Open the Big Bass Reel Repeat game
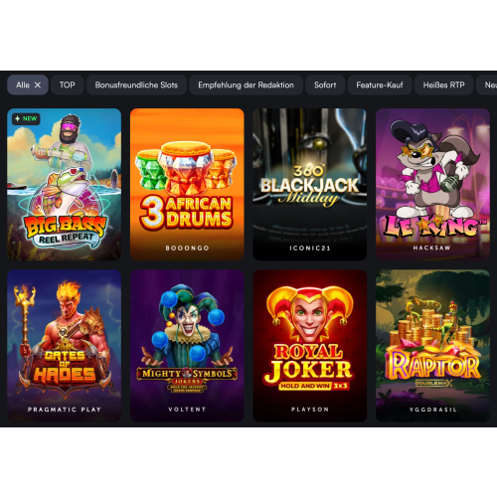 point(64,184)
